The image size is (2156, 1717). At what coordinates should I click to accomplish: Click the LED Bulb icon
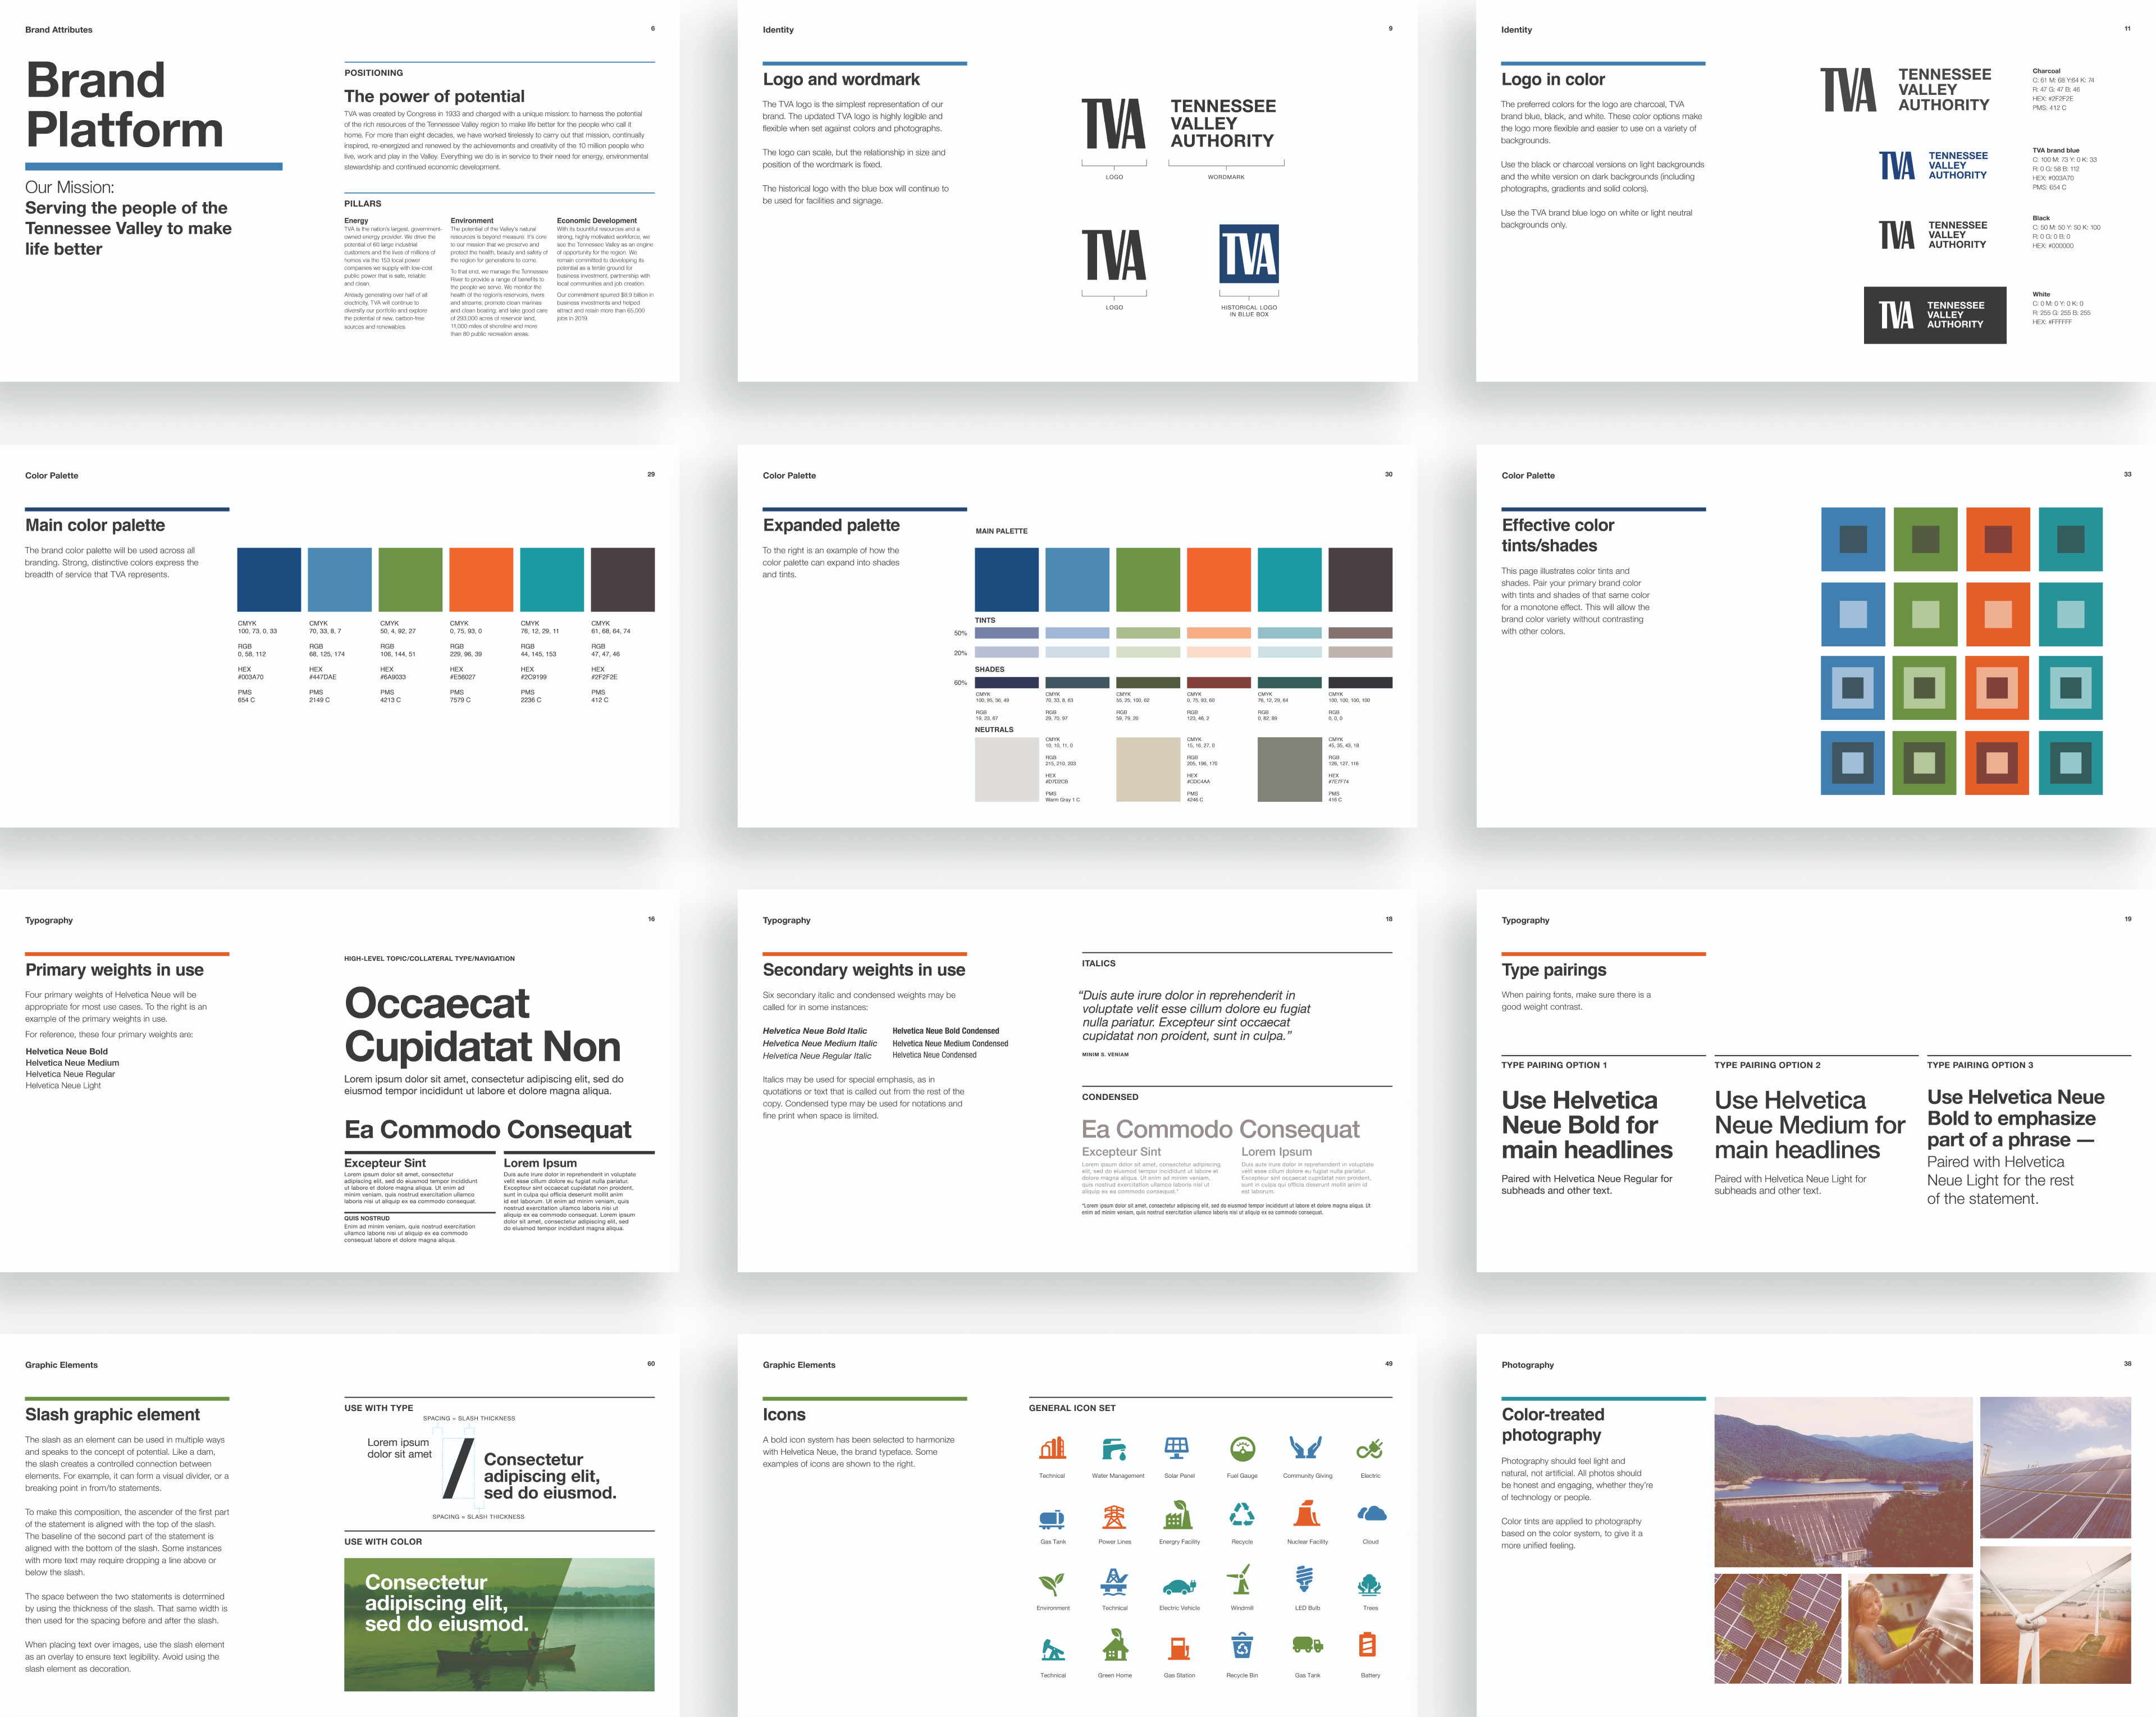pyautogui.click(x=1304, y=1579)
